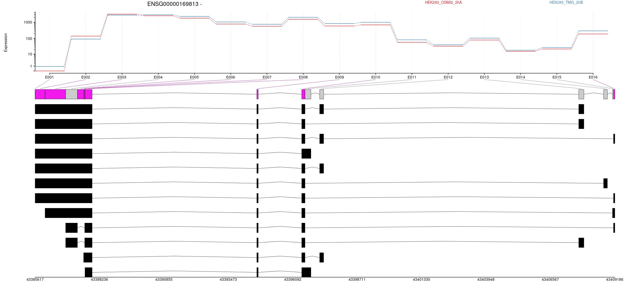Select exon label E011
This screenshot has width=644, height=284.
[412, 77]
